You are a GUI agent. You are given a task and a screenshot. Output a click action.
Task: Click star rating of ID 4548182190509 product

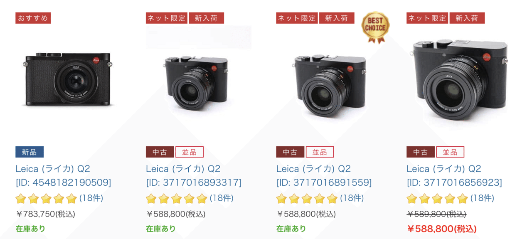pos(46,199)
